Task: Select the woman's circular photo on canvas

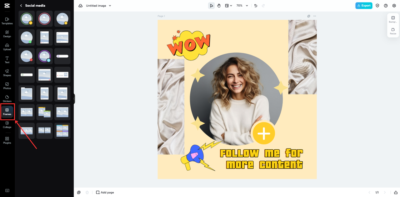Action: [x=236, y=99]
